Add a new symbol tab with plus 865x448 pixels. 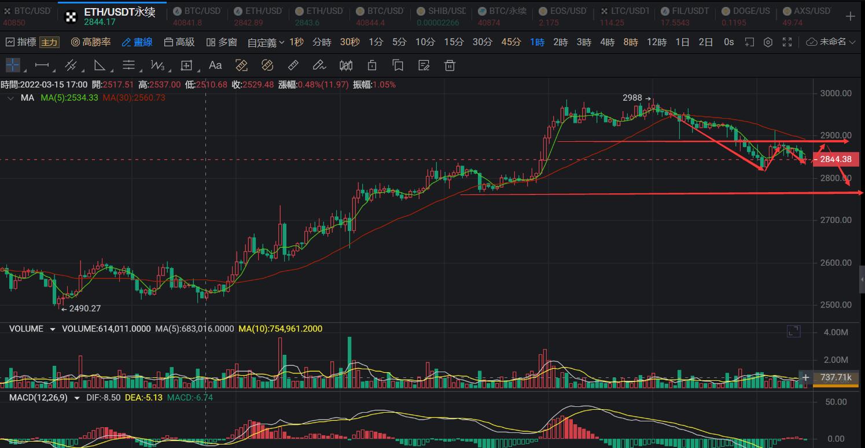point(851,16)
